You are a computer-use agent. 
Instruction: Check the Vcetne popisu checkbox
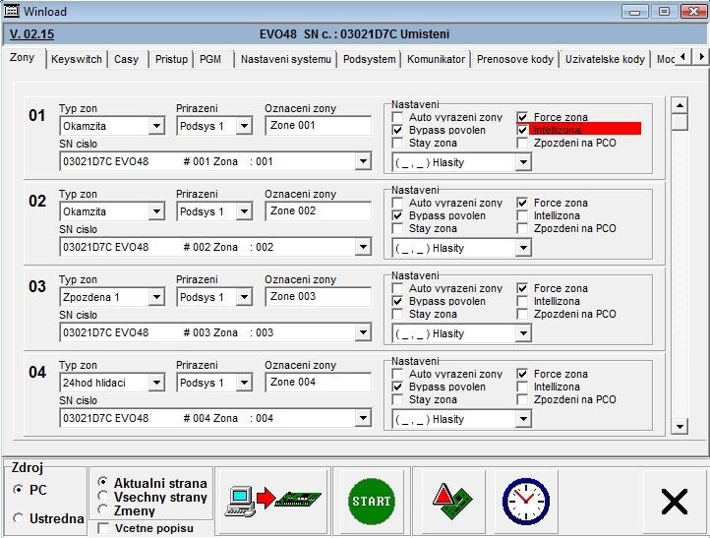[x=103, y=528]
